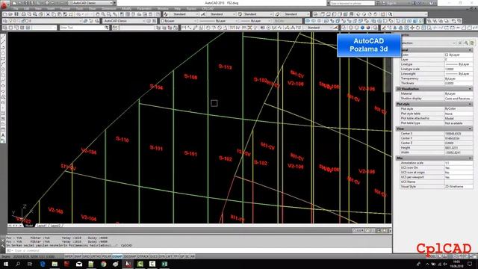Viewport: 478px width, 269px height.
Task: Open the CPLCAD menu
Action: click(x=208, y=9)
